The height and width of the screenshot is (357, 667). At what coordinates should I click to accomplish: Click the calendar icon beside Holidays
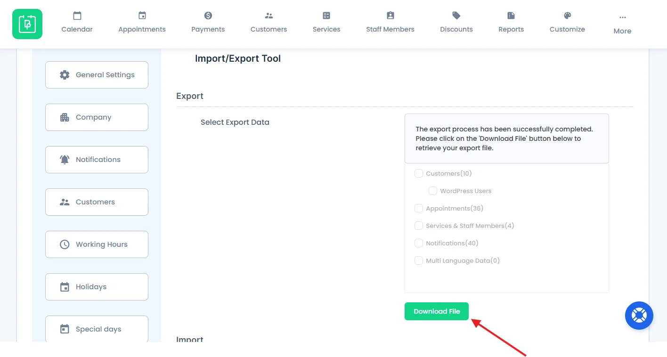tap(65, 287)
